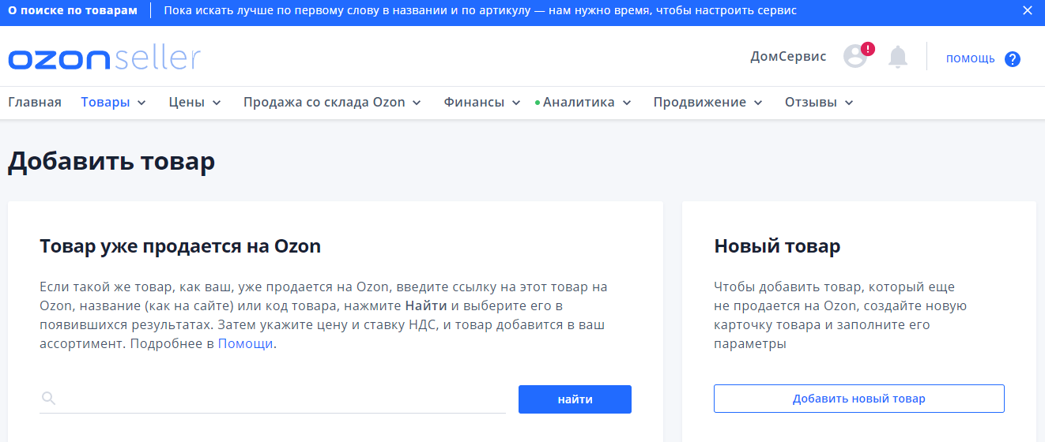Expand the chevron next to Товары
This screenshot has width=1045, height=442.
[141, 103]
